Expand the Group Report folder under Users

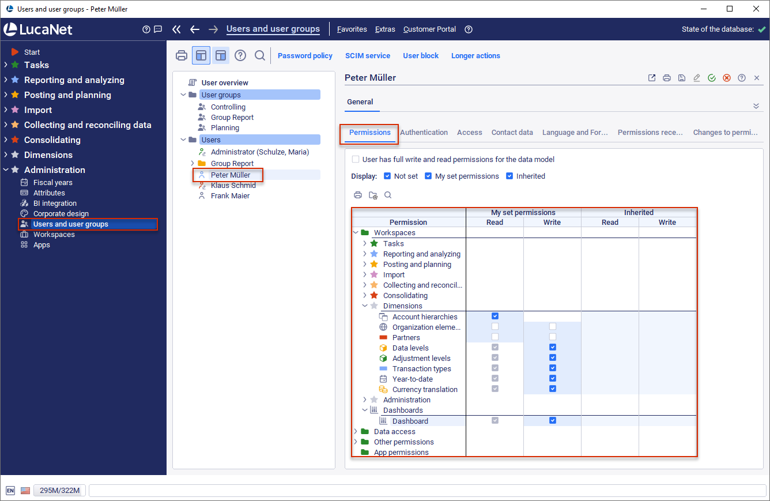click(192, 164)
